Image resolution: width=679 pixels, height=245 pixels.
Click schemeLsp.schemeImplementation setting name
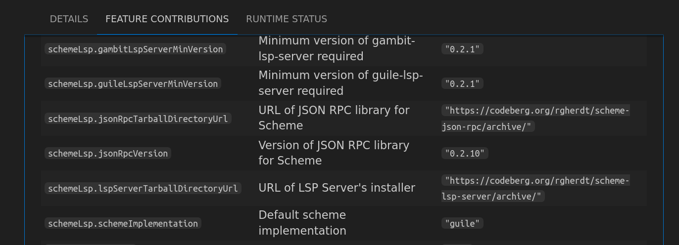(x=123, y=223)
